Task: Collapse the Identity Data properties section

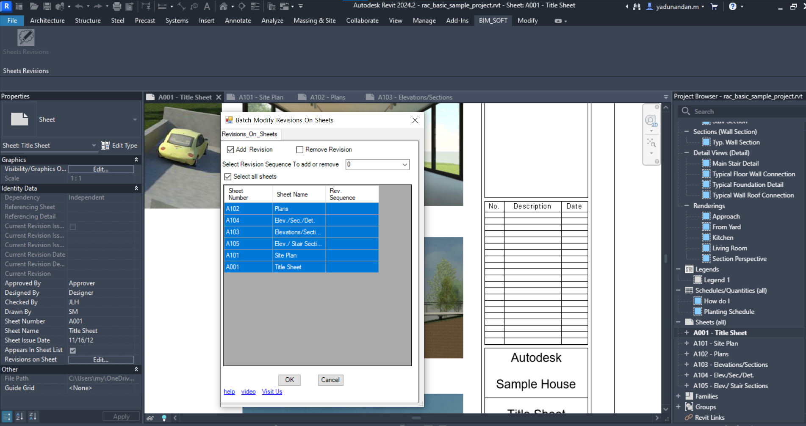Action: pos(136,188)
